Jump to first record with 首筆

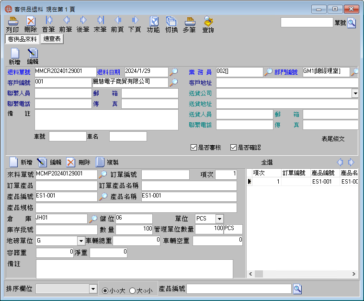click(x=48, y=21)
